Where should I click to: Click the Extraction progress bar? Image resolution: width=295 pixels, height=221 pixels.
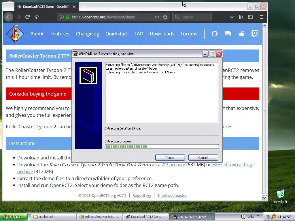[x=162, y=146]
